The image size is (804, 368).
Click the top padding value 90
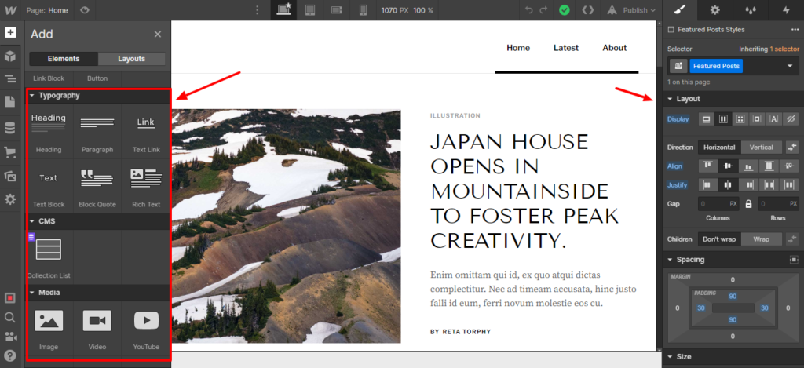(733, 296)
